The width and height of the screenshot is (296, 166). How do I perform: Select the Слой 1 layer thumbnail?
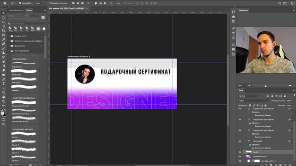point(249,152)
